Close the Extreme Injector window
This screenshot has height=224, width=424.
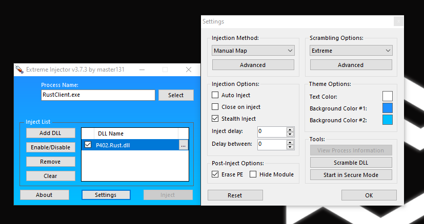pos(189,70)
